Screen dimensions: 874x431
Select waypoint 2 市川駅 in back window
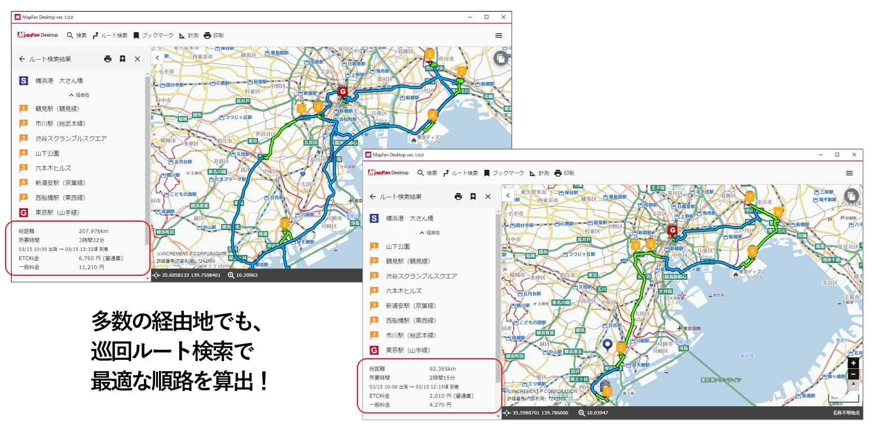pyautogui.click(x=52, y=124)
